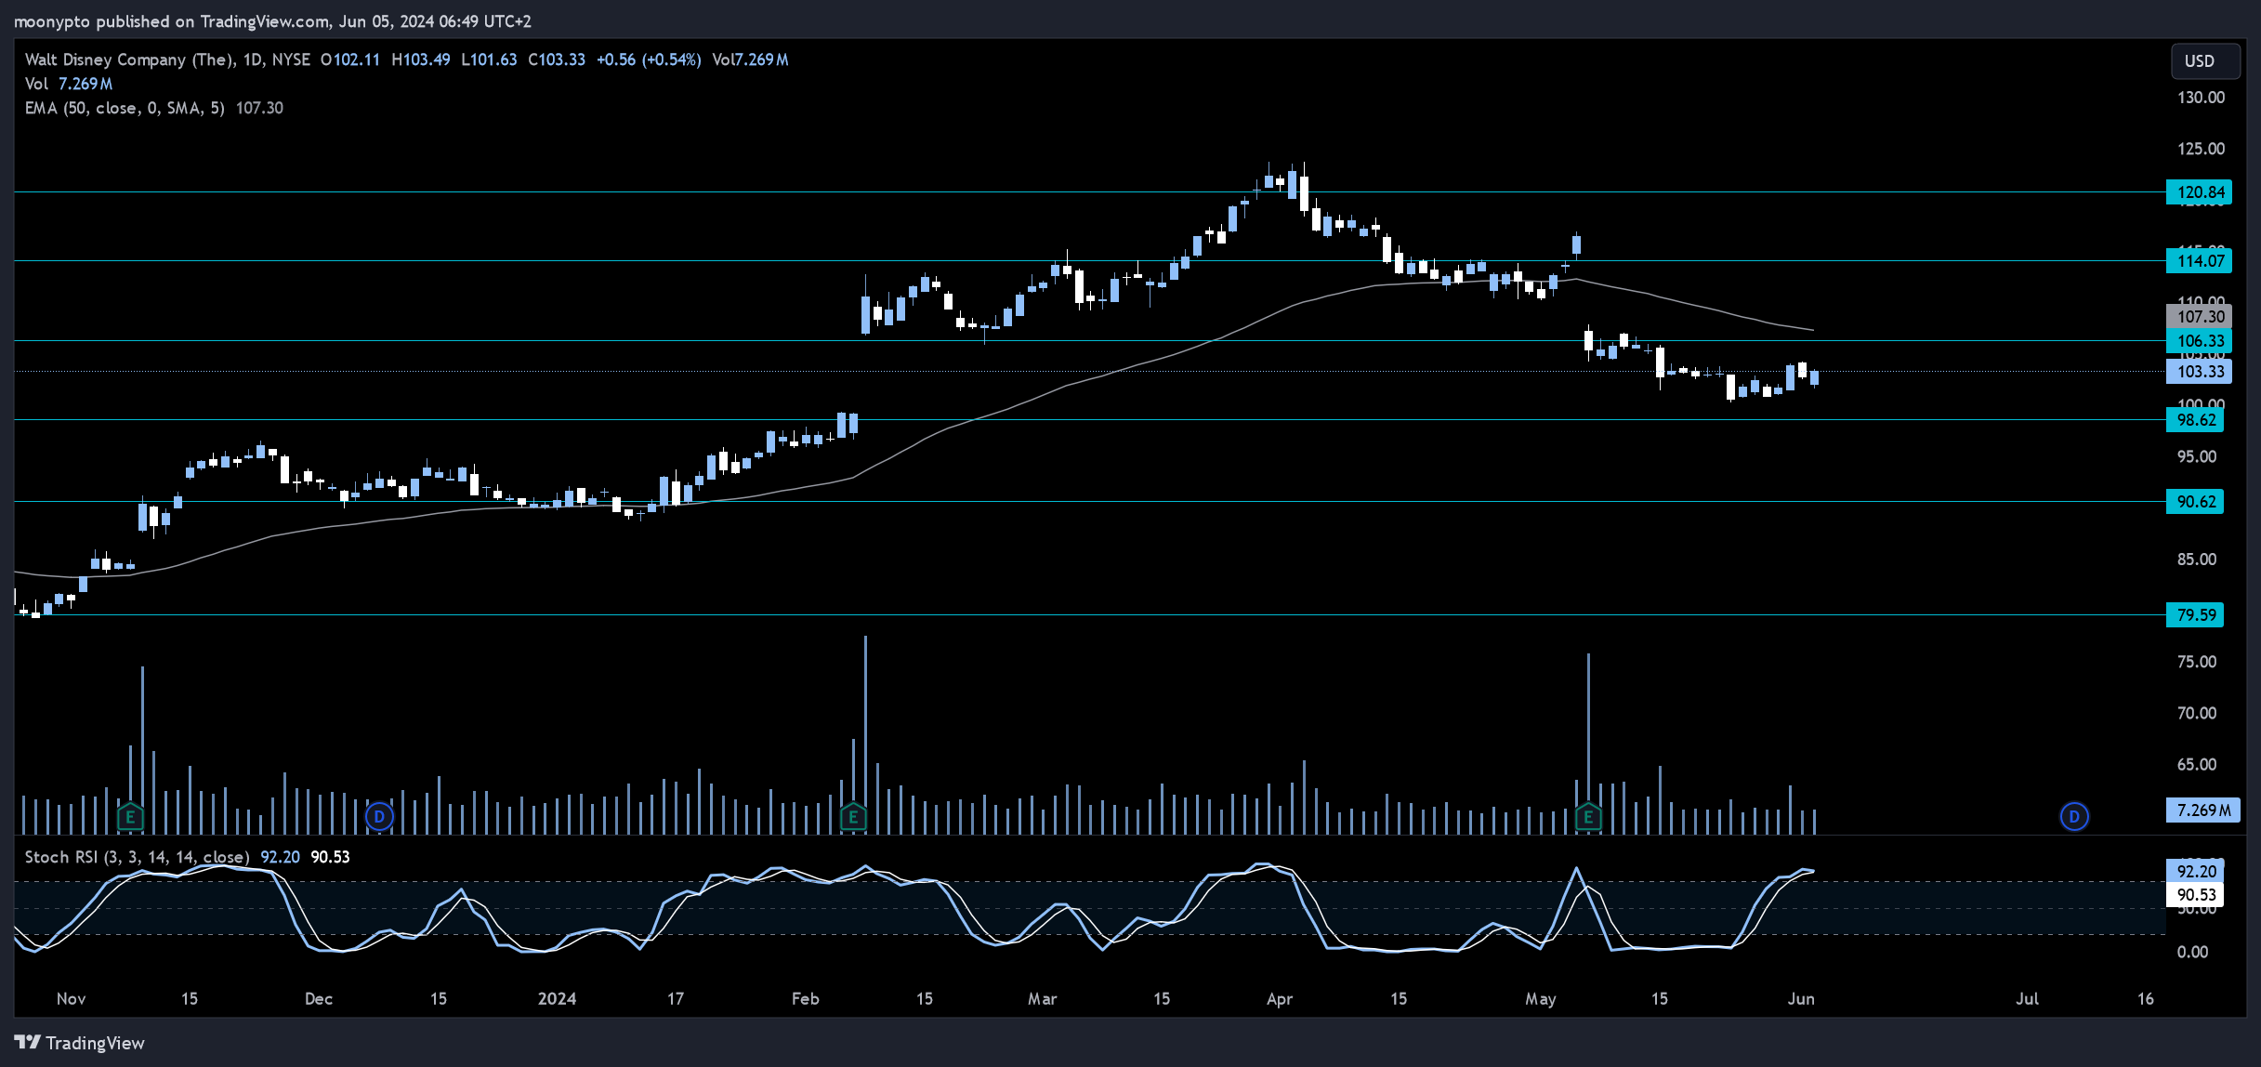
Task: Click the +0.56 (+0.54%) change value
Action: pos(649,59)
